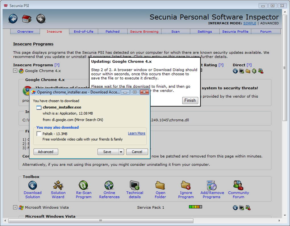Click Community Forum icon in Chrome's Direct column
290x226 pixels.
tap(261, 71)
